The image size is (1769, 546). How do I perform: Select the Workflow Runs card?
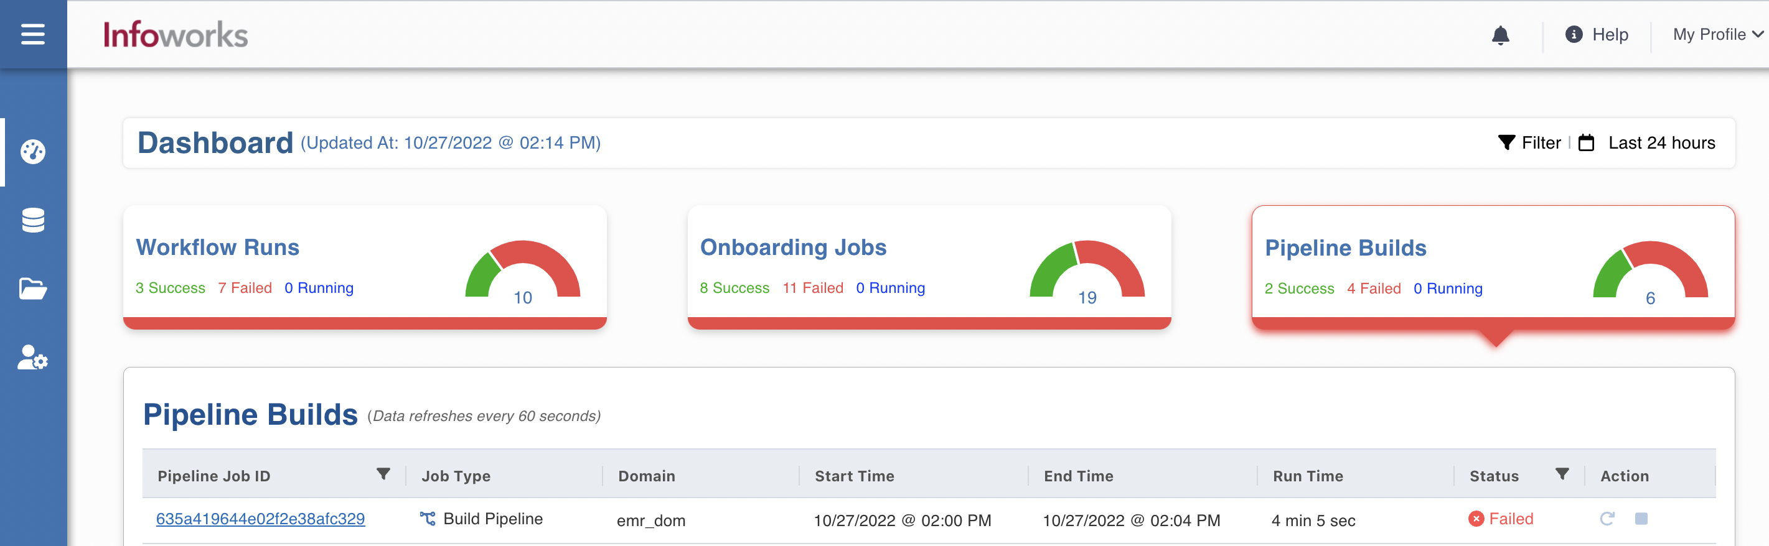(x=365, y=267)
